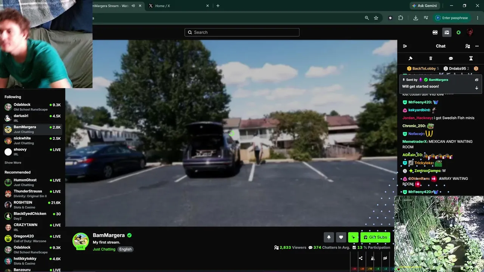Open the pinned extension beside the bookmark star
Screen dimensions: 484x272
coord(390,18)
